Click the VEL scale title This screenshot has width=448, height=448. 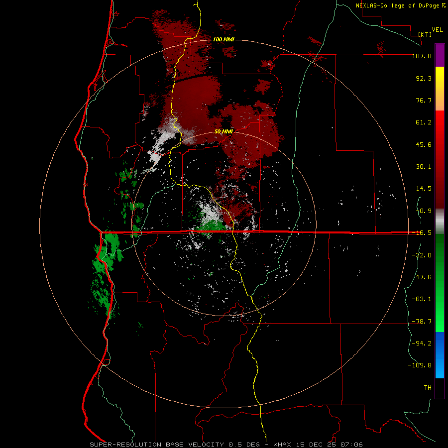click(437, 30)
